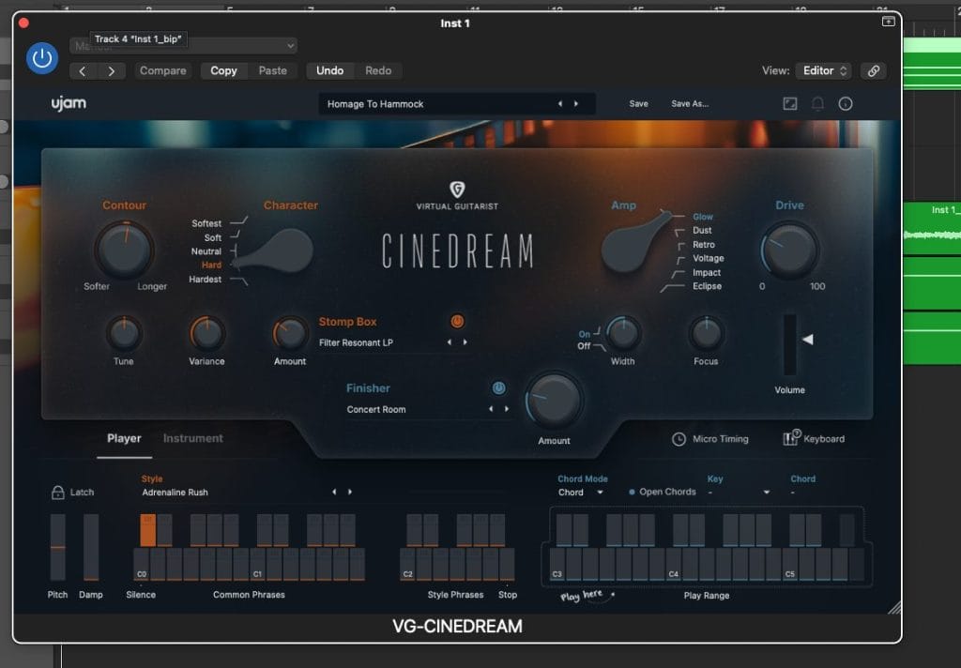Click the info circle icon
This screenshot has height=668, width=961.
846,104
